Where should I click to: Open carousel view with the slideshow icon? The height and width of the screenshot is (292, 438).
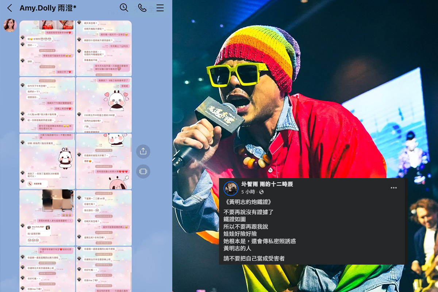[x=143, y=171]
